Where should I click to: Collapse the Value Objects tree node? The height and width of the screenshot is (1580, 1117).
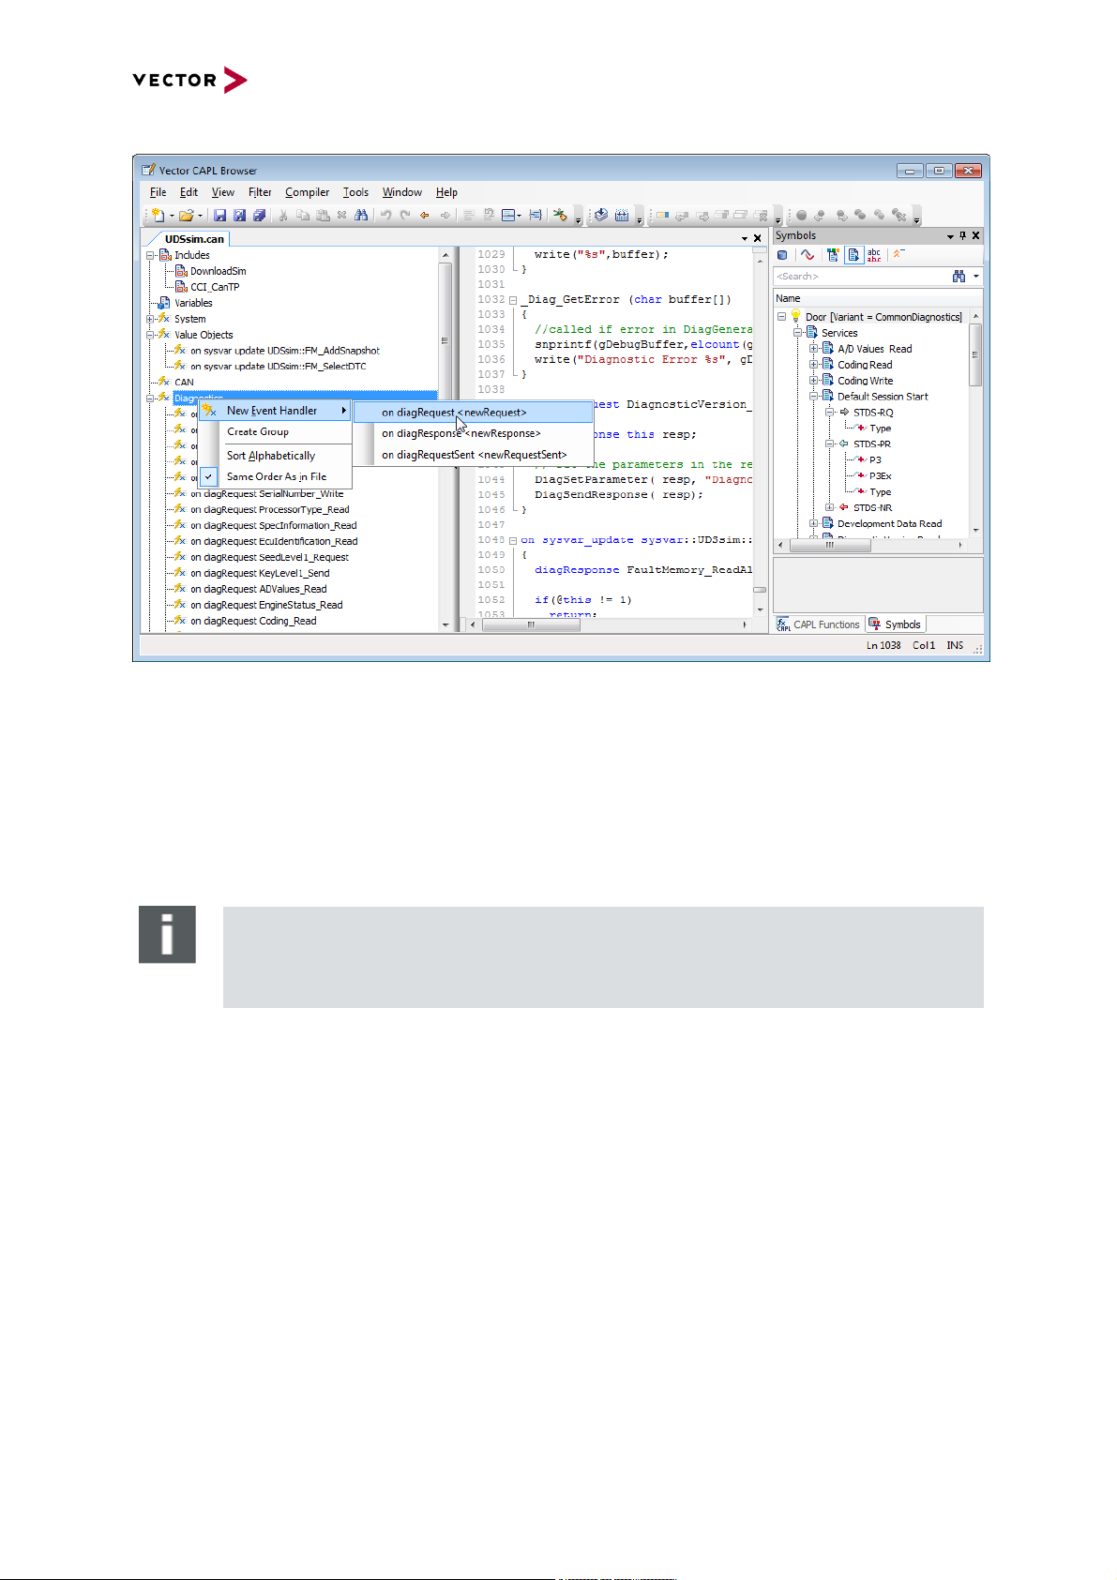click(x=150, y=335)
